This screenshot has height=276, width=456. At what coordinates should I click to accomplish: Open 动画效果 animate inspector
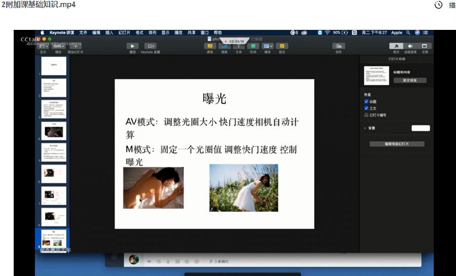tap(410, 46)
